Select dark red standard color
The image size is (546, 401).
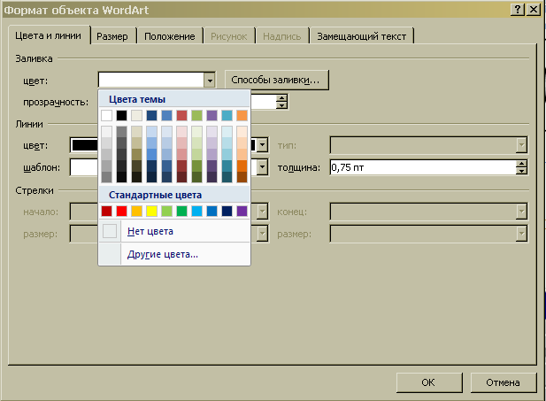tap(106, 211)
